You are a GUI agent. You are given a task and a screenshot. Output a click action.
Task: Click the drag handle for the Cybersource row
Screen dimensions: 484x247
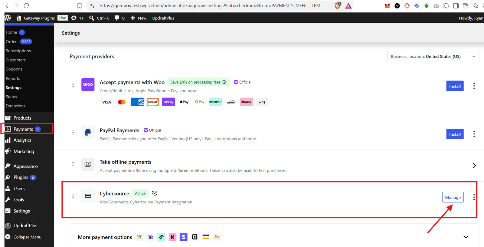(73, 196)
